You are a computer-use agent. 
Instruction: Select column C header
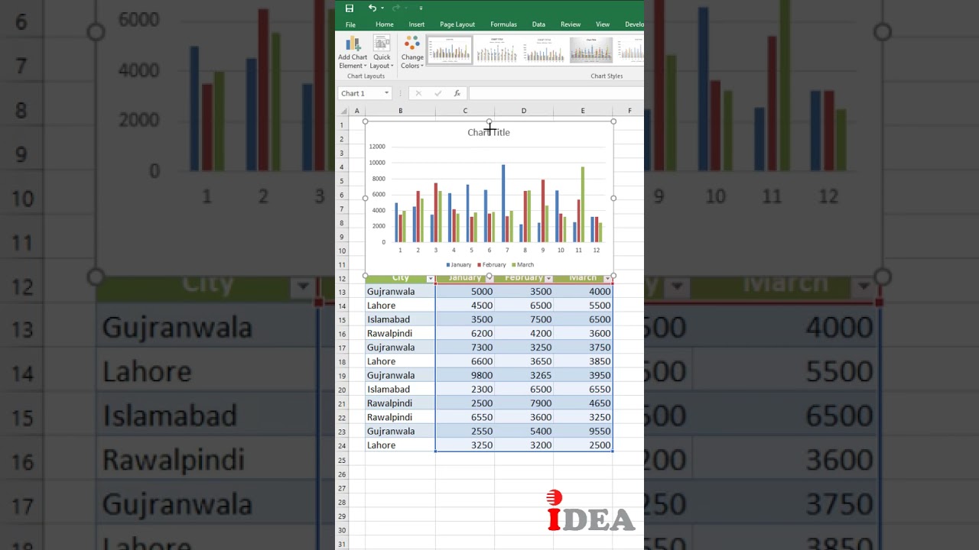coord(465,111)
